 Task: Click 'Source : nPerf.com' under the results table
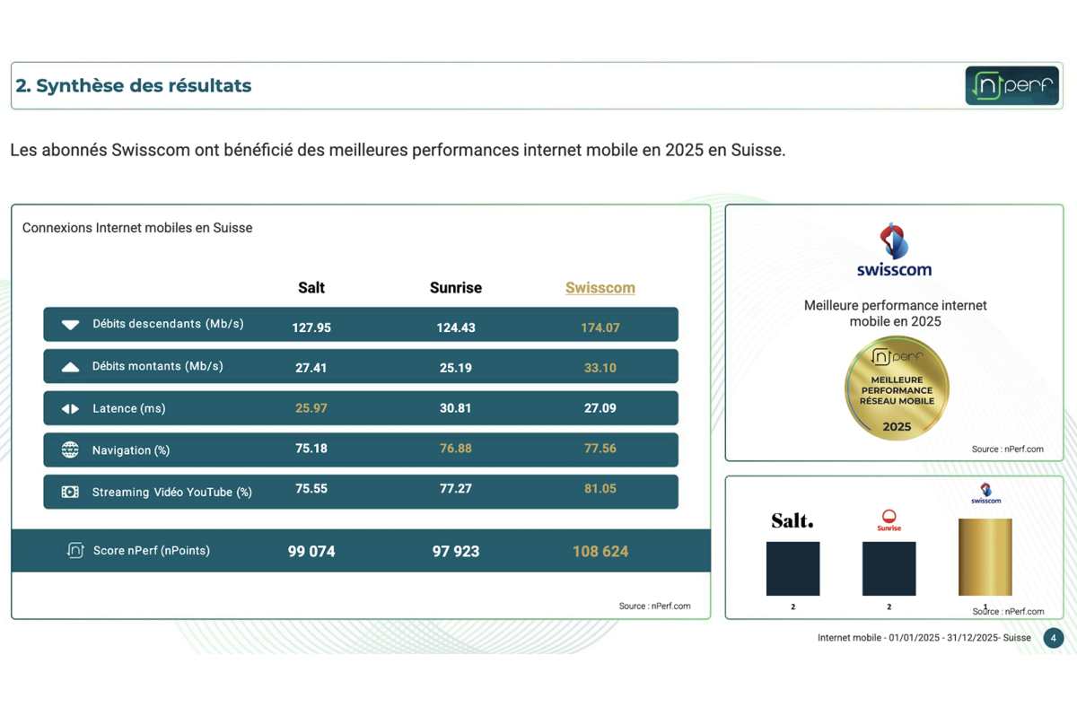point(655,607)
